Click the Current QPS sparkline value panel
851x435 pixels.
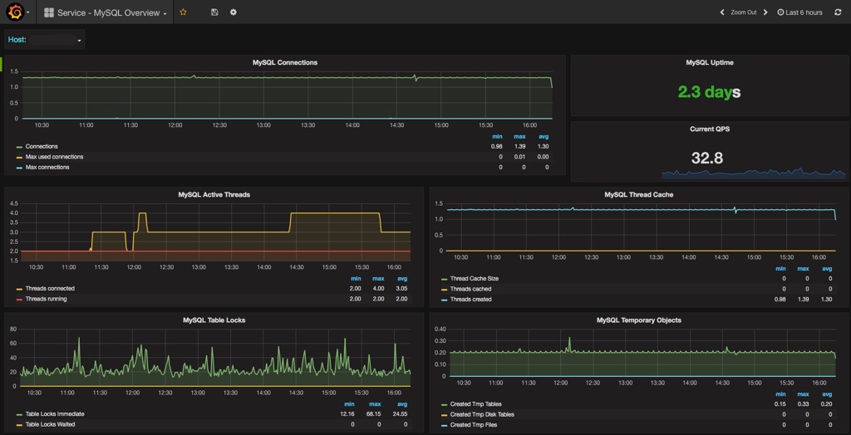(x=709, y=158)
